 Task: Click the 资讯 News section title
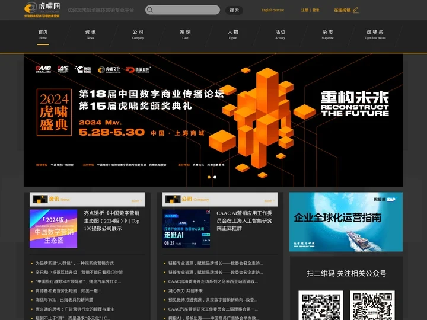tap(59, 199)
